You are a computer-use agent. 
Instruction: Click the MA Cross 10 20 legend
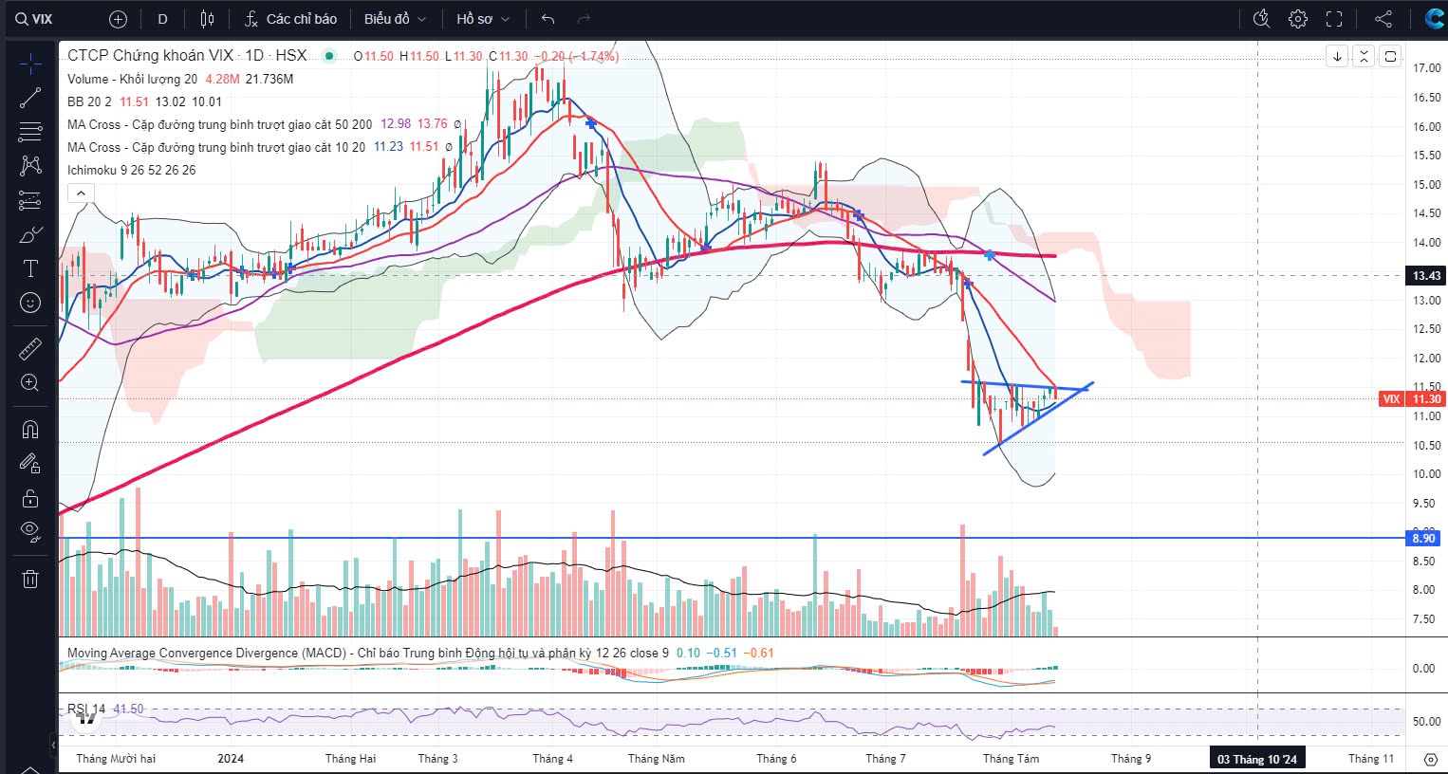point(215,147)
